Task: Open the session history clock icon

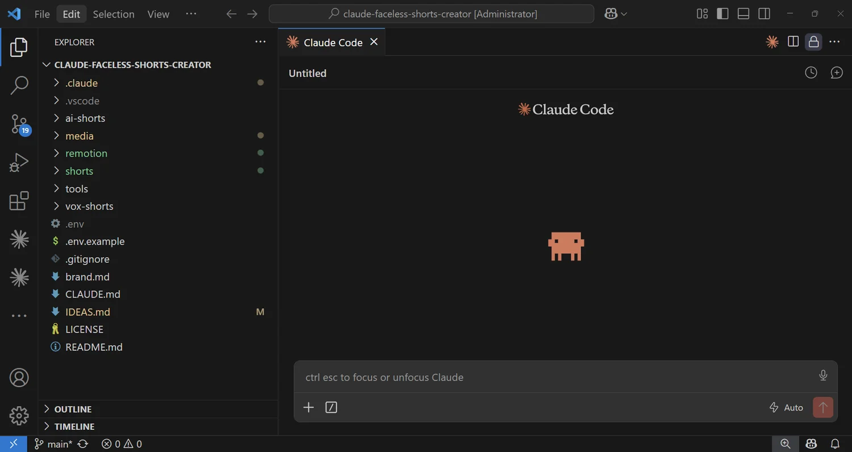Action: 811,73
